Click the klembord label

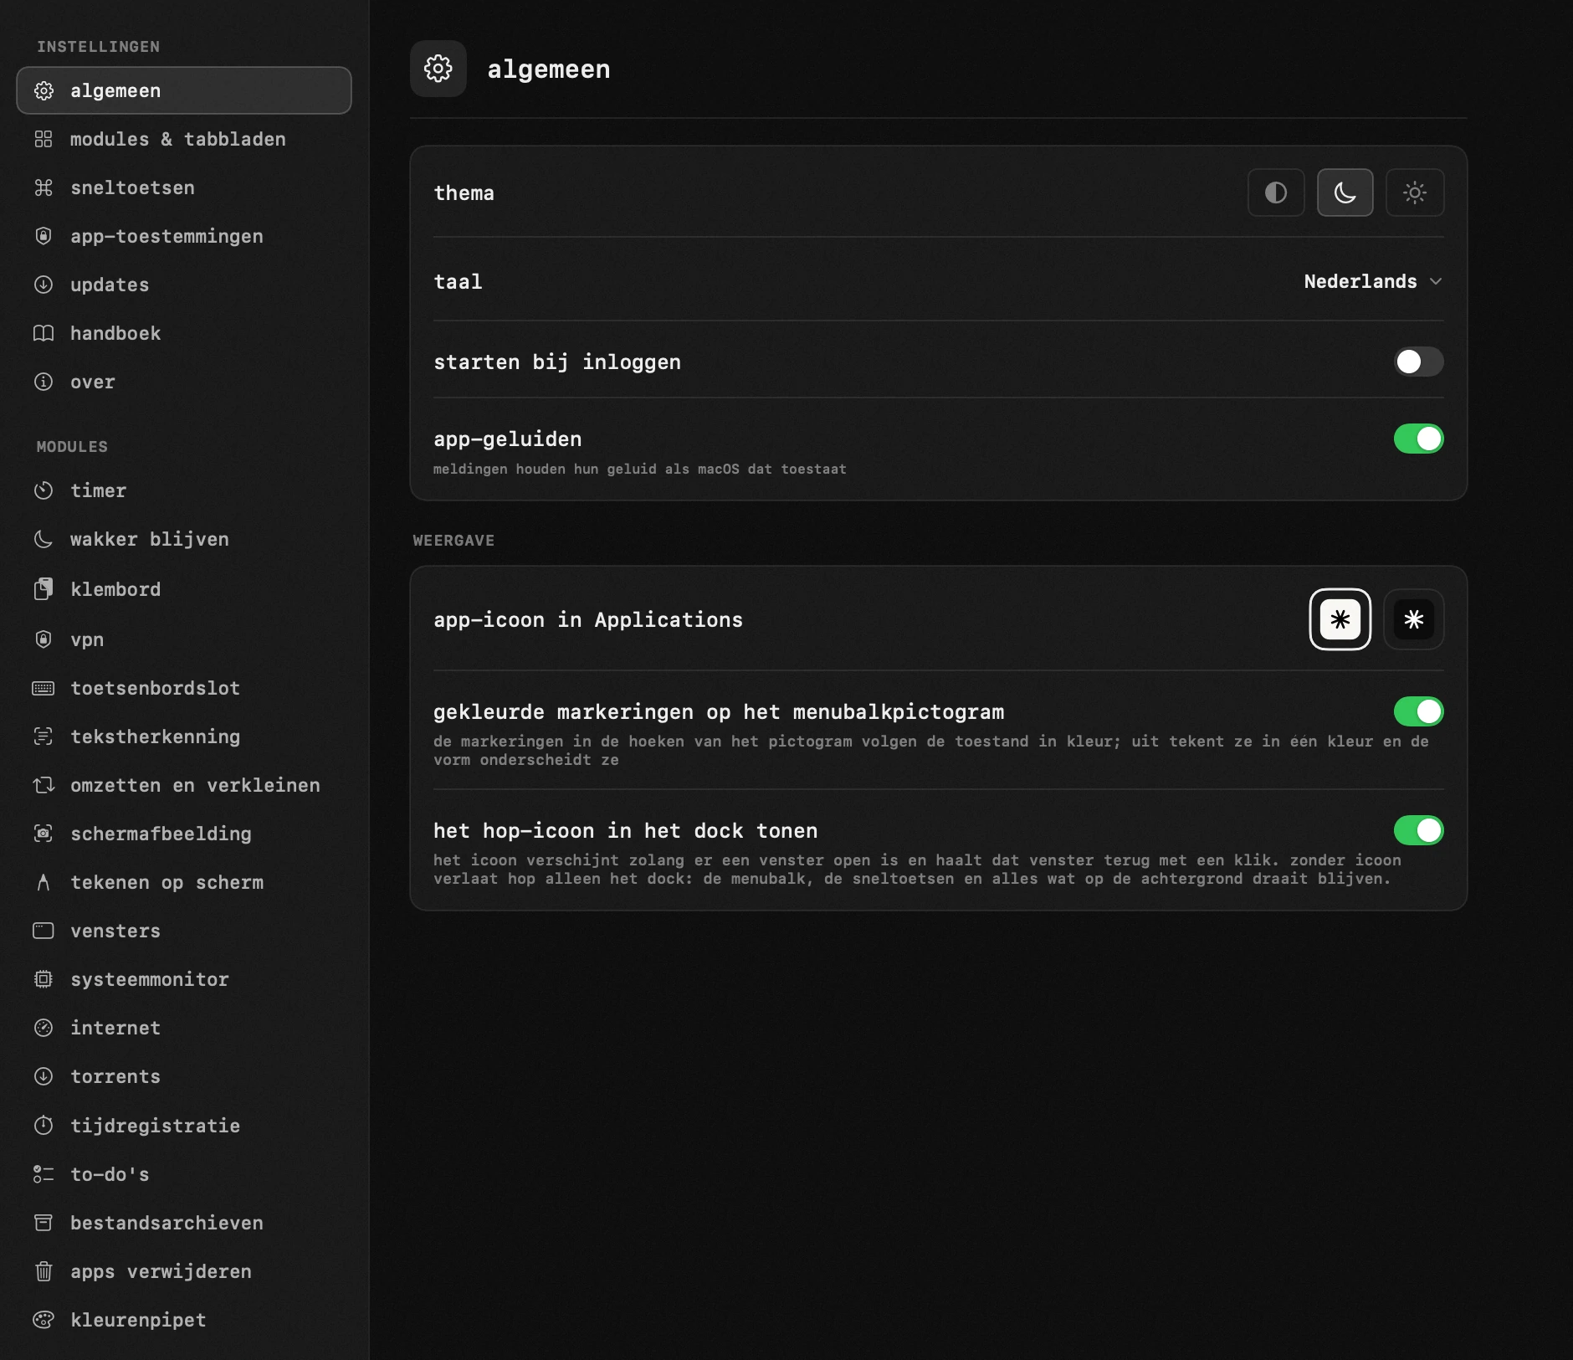pyautogui.click(x=115, y=589)
